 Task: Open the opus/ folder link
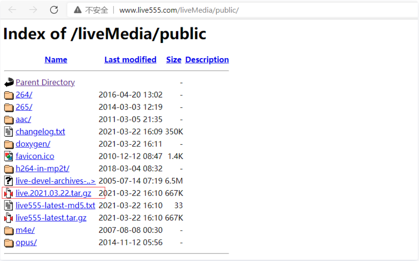[26, 242]
